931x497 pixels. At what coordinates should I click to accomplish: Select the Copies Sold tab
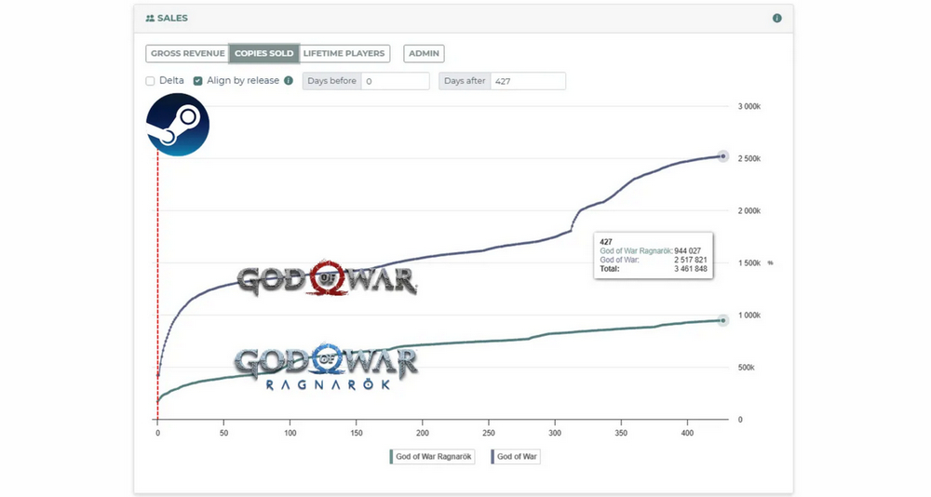pyautogui.click(x=264, y=54)
